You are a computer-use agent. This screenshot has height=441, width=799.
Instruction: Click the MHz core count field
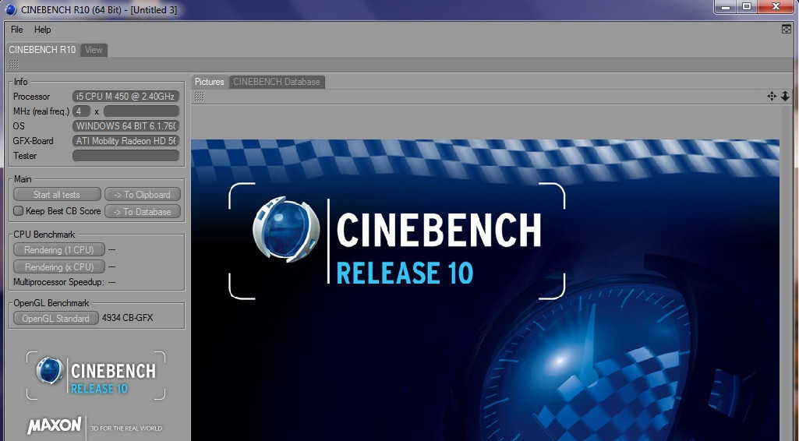click(x=81, y=111)
